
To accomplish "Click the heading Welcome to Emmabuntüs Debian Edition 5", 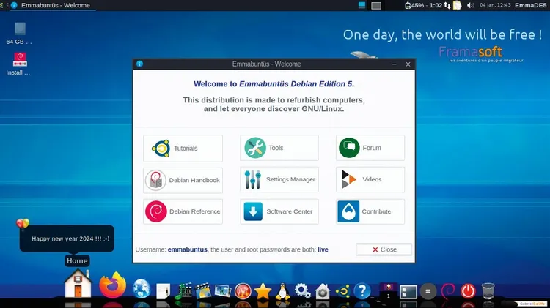I will coord(274,84).
